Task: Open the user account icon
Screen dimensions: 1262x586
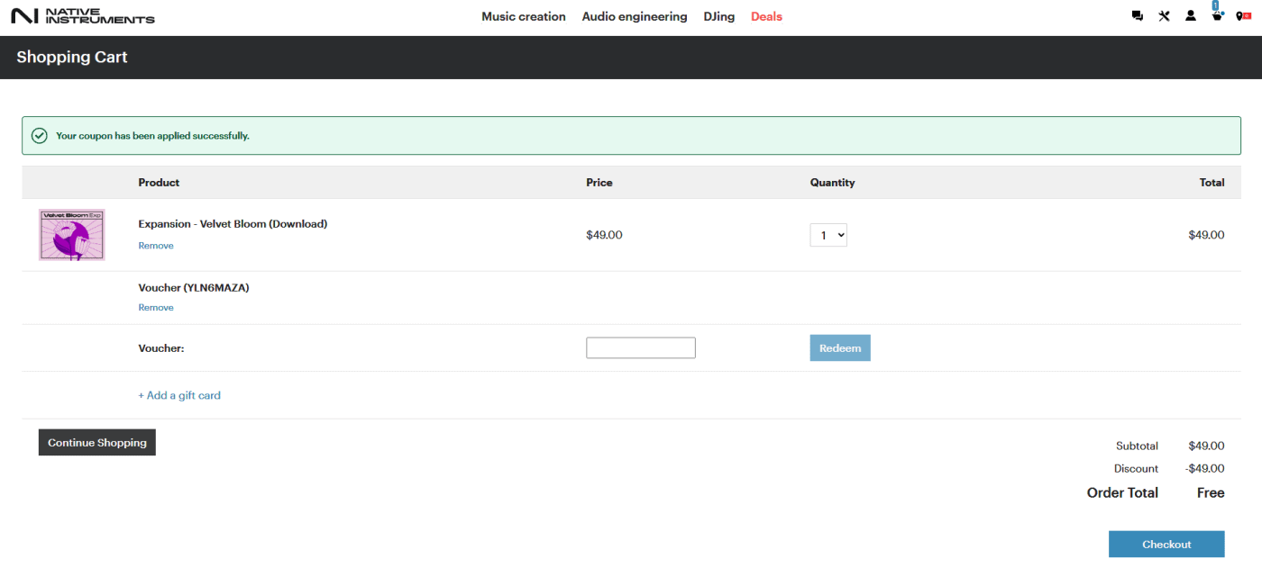Action: [x=1191, y=16]
